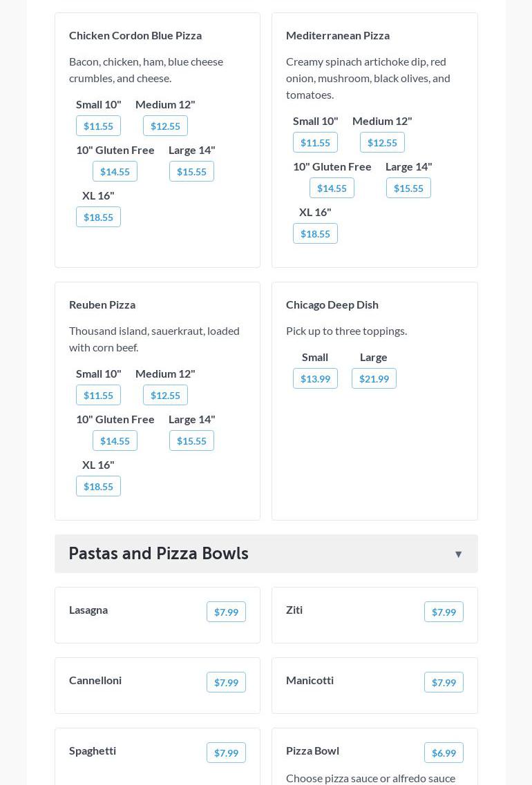Select Chicago Deep Dish Small at $13.99
Image resolution: width=532 pixels, height=785 pixels.
coord(315,379)
